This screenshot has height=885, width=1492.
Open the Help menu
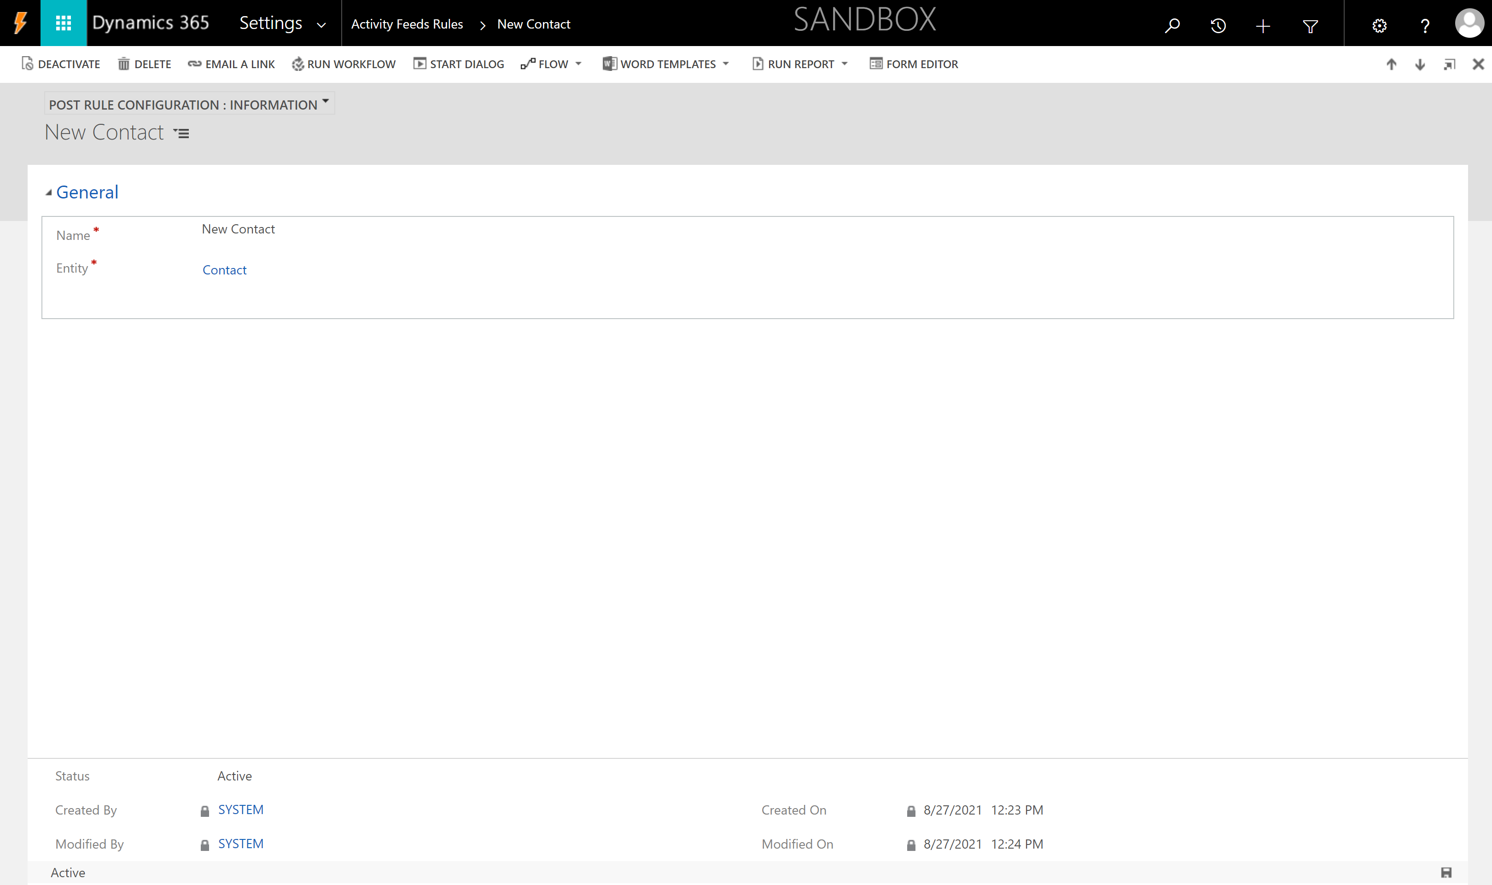1425,25
